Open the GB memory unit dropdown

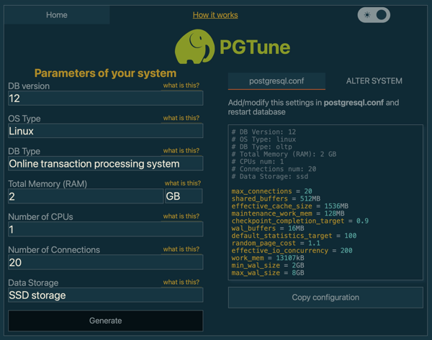point(184,196)
